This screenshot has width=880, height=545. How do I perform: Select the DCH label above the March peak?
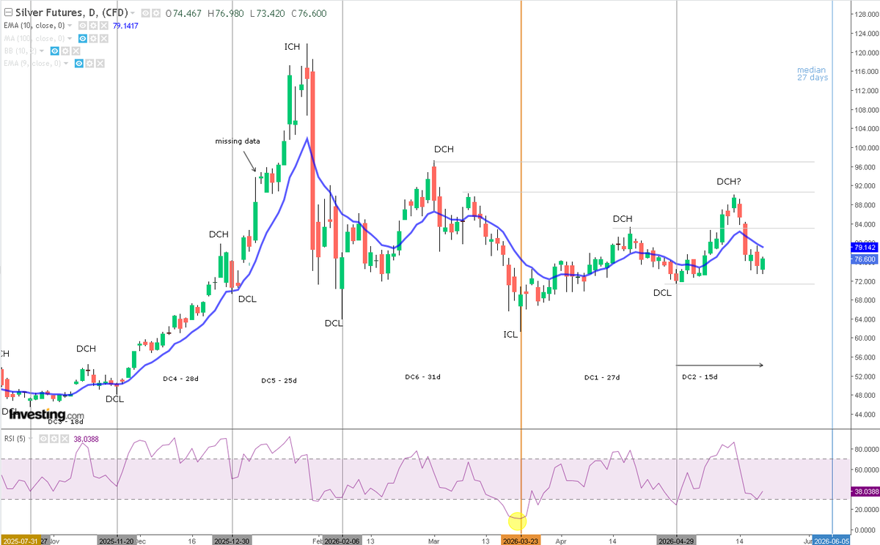pyautogui.click(x=444, y=149)
